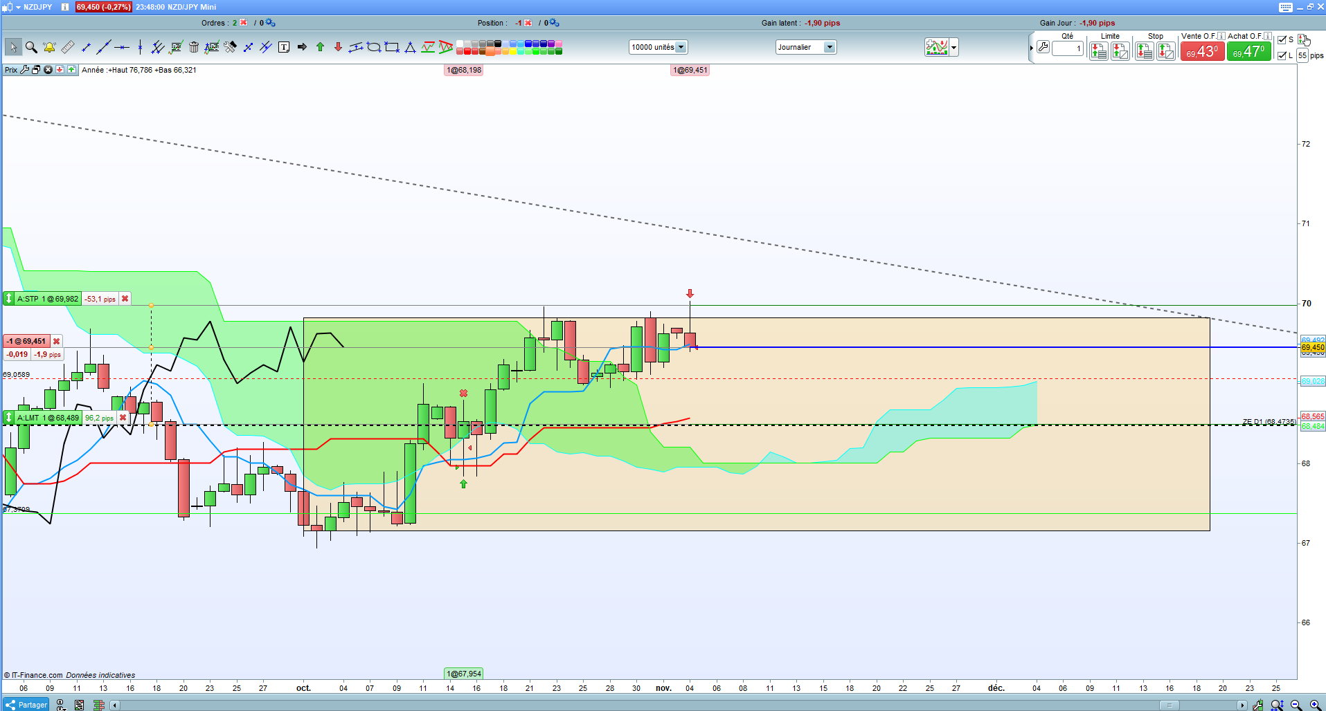The width and height of the screenshot is (1326, 711).
Task: Click Prix panel red down arrow icon
Action: pyautogui.click(x=60, y=70)
